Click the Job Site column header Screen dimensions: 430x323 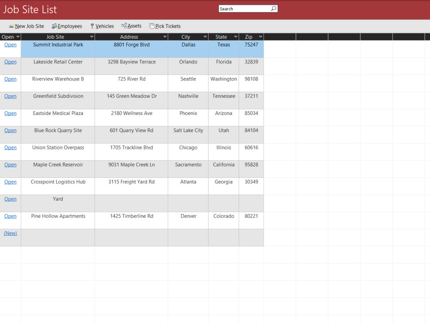[x=58, y=37]
